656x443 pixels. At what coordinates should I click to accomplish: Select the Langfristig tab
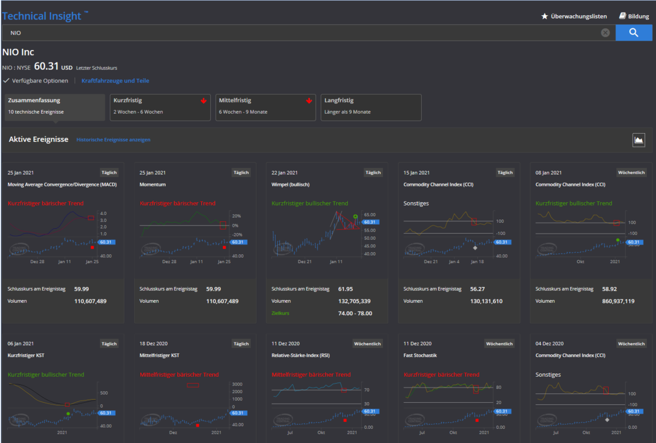(x=371, y=107)
